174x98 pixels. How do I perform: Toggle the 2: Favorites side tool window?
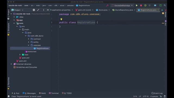point(8,83)
